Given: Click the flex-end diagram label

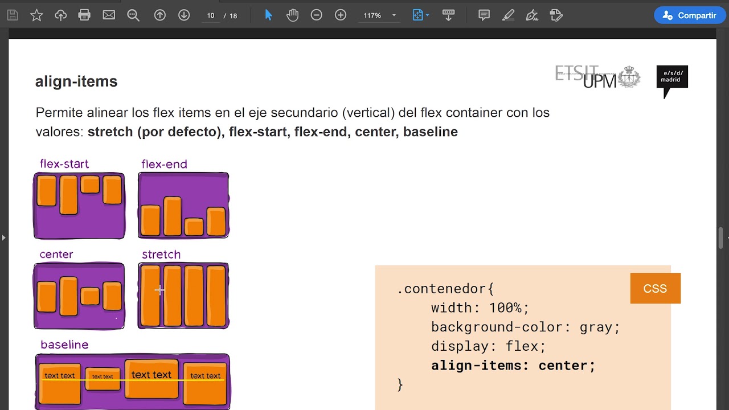Looking at the screenshot, I should click(164, 164).
